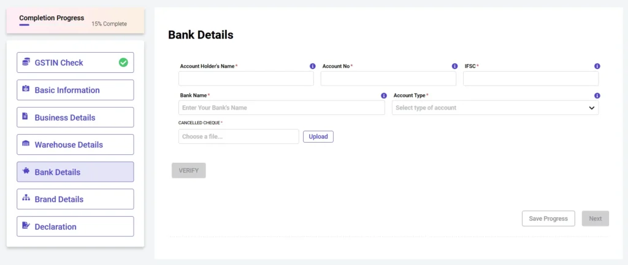Click the 'Choose a file...' field

pyautogui.click(x=239, y=136)
